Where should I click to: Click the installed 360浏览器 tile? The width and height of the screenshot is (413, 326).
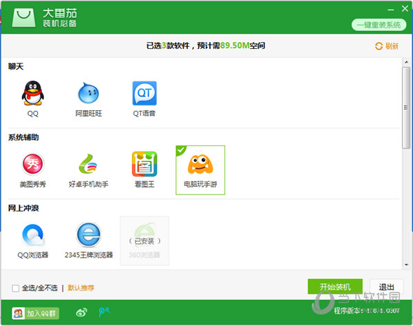tap(145, 241)
